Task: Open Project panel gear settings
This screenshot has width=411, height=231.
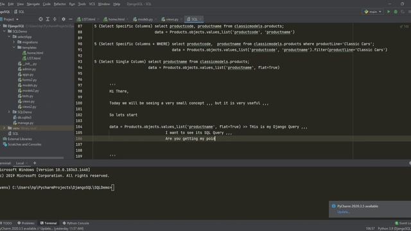Action: (x=64, y=19)
